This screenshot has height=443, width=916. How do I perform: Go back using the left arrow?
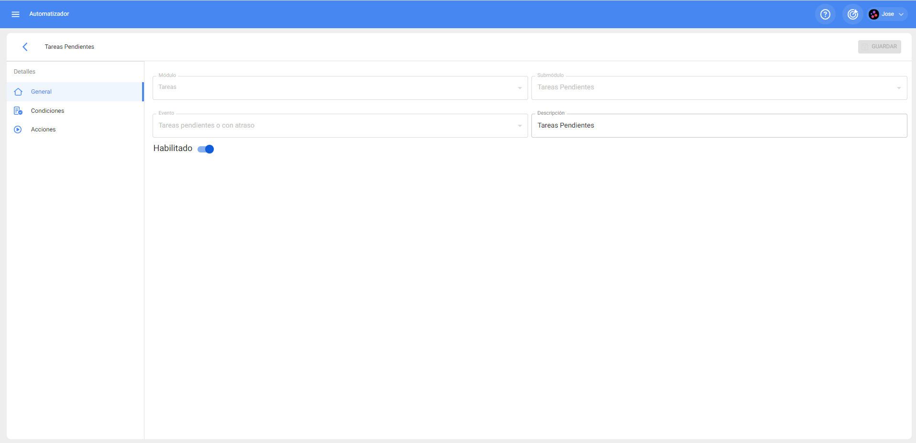[x=25, y=47]
